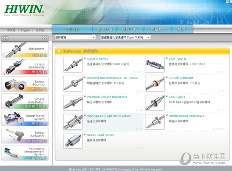The image size is (232, 171).
Task: Click the 高速化滾珠螺桿 description text
Action: (96, 121)
